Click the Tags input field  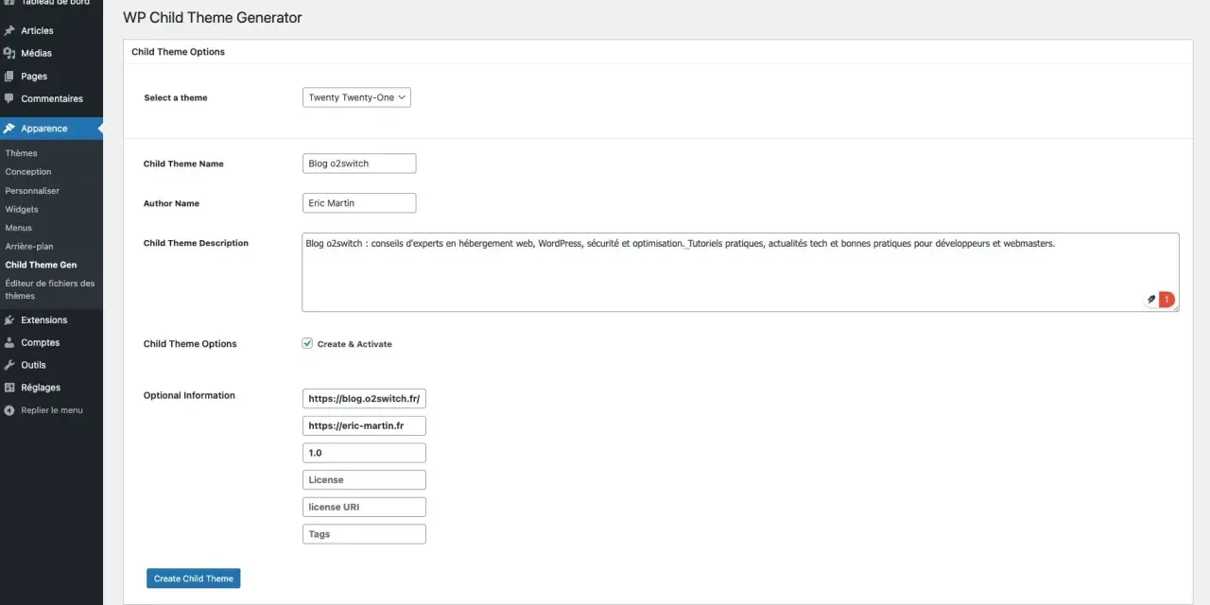[364, 534]
